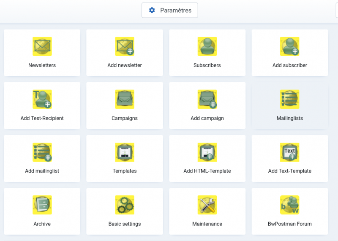The image size is (338, 241).
Task: Click the Campaigns mailbox icon
Action: 125,99
